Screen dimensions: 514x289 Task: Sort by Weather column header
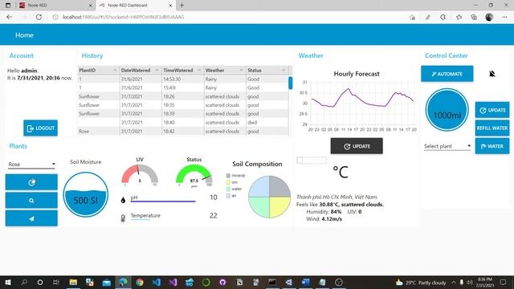pyautogui.click(x=225, y=70)
